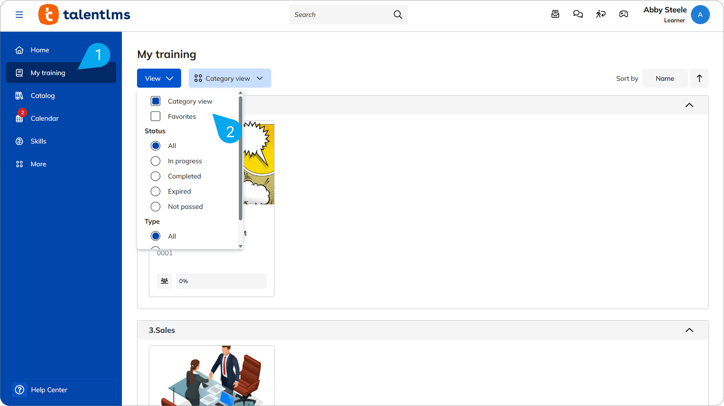Open Calendar from the sidebar
Screen dimensions: 724x406
44,118
